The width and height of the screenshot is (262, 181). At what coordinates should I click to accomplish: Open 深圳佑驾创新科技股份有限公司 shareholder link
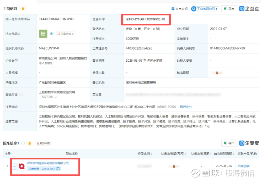point(48,163)
